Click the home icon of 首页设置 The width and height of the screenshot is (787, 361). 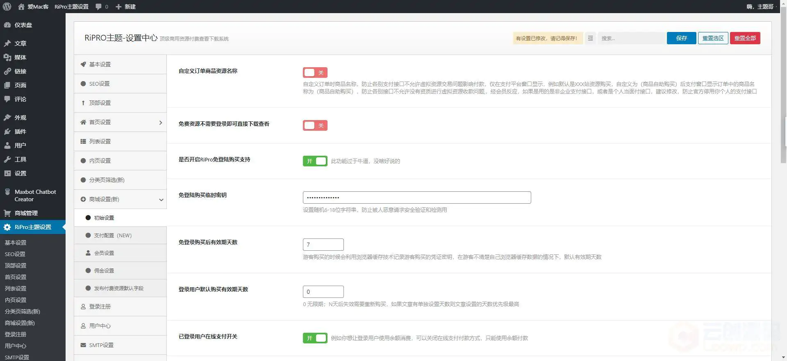tap(83, 122)
